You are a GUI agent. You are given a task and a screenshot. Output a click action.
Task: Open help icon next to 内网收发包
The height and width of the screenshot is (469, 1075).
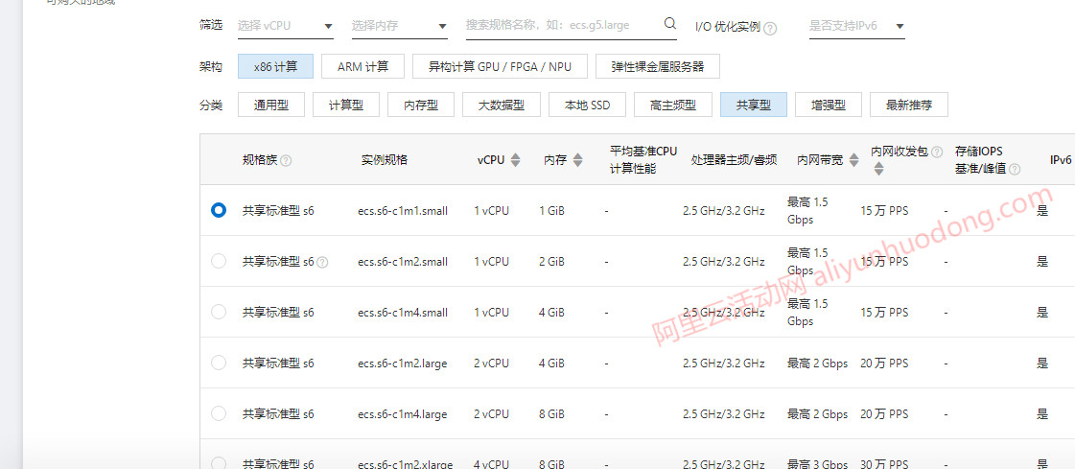(937, 152)
